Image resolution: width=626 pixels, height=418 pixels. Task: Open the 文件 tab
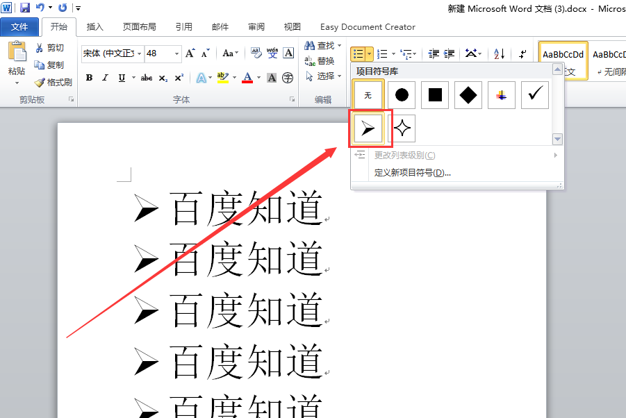(x=19, y=26)
